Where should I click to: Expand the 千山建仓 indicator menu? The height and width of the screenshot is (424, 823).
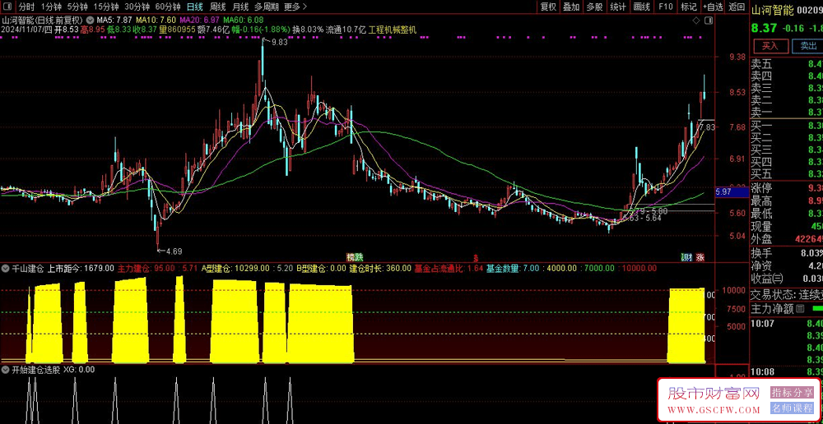(x=5, y=269)
